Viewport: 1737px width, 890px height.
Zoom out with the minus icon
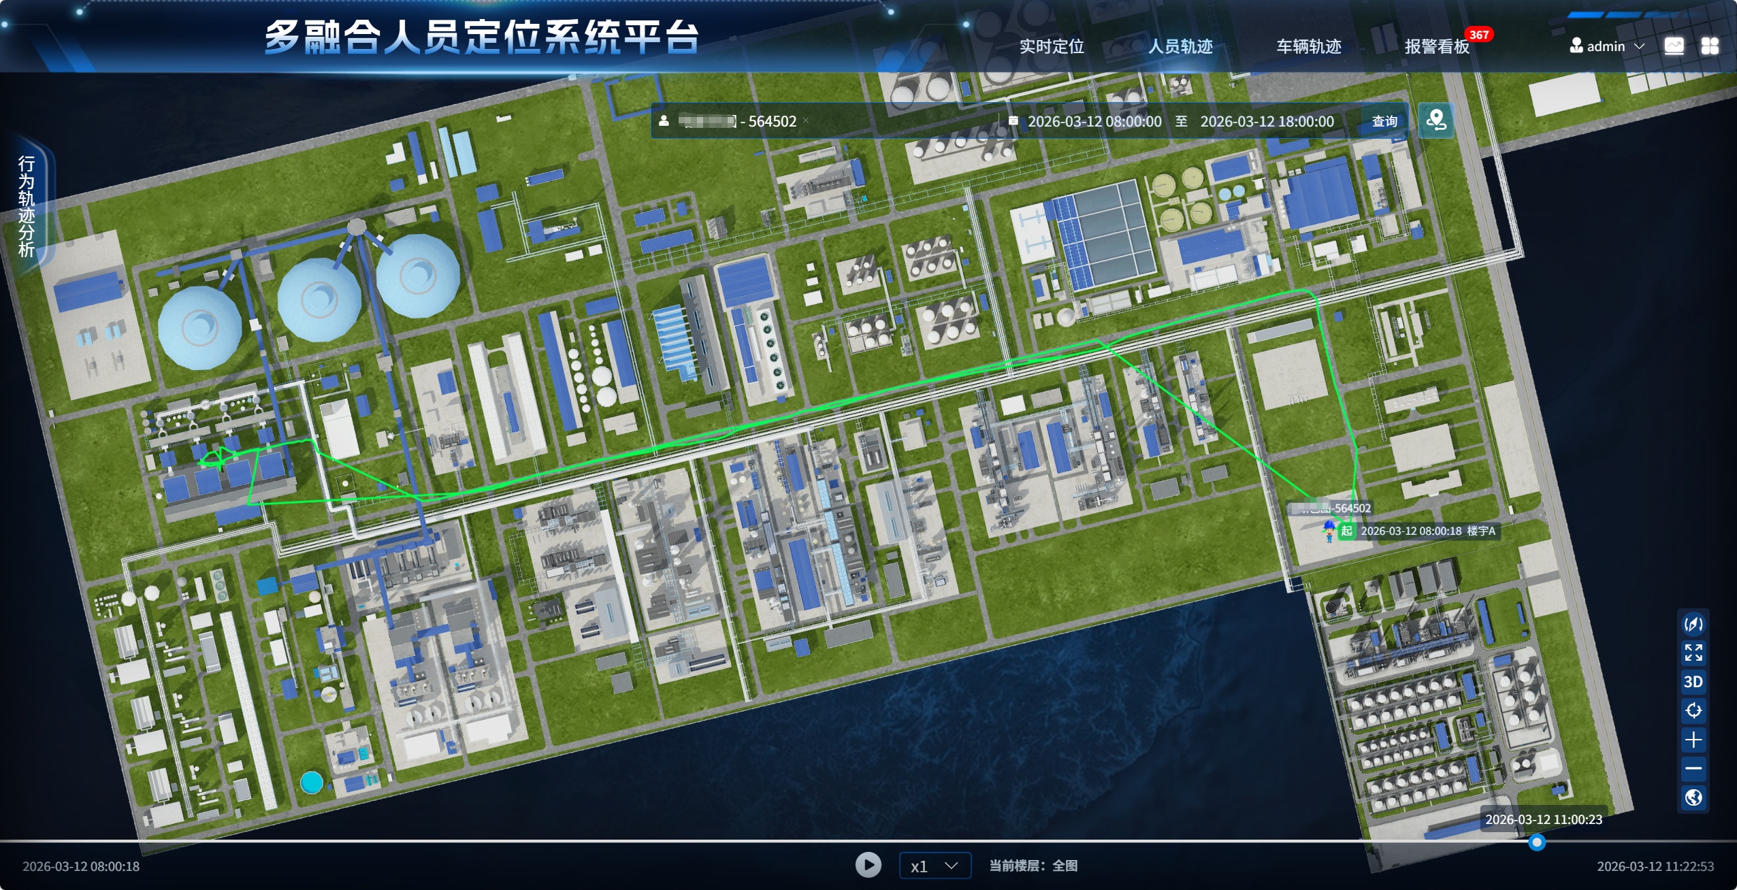(x=1693, y=768)
